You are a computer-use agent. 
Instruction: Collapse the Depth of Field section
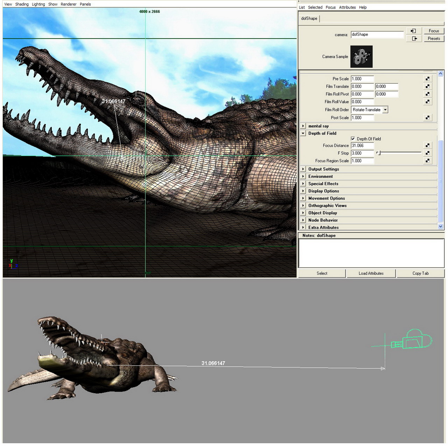(303, 133)
